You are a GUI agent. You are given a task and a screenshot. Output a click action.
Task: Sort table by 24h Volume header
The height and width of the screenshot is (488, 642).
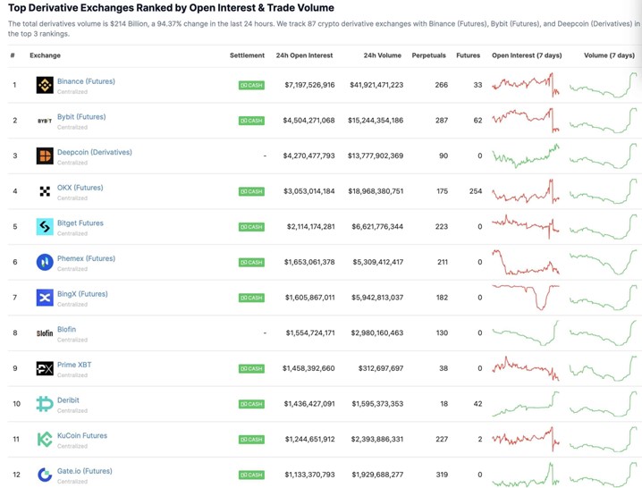click(x=383, y=55)
